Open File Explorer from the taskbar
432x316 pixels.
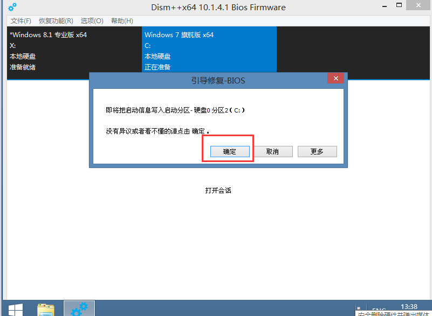pyautogui.click(x=46, y=310)
